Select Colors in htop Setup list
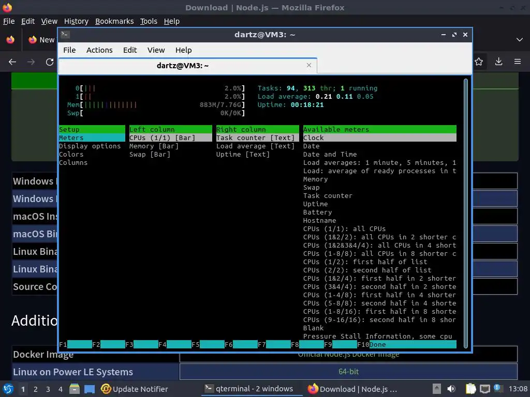This screenshot has height=397, width=530. click(71, 154)
